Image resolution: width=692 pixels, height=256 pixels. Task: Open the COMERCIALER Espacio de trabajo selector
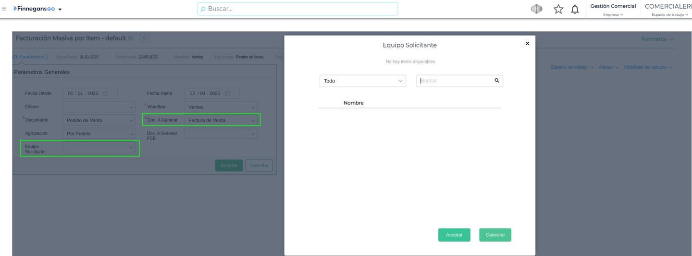[668, 9]
